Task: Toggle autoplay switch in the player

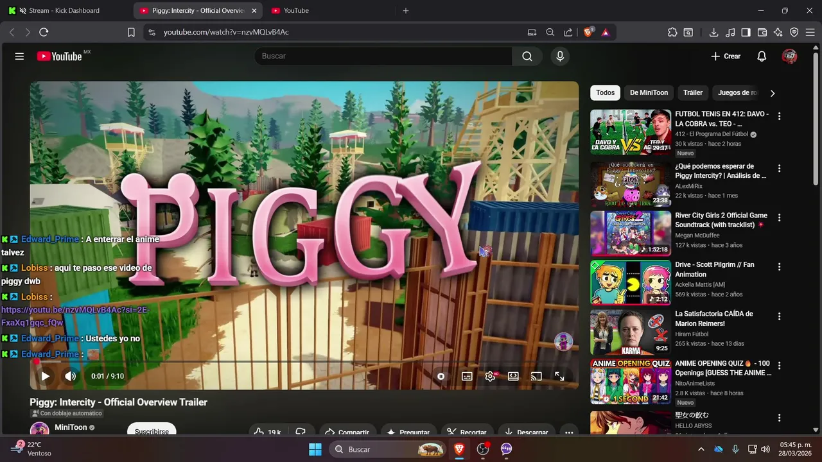Action: (x=441, y=377)
